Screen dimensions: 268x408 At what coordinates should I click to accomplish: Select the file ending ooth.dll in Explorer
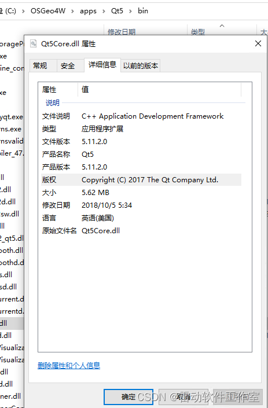[x=12, y=251]
